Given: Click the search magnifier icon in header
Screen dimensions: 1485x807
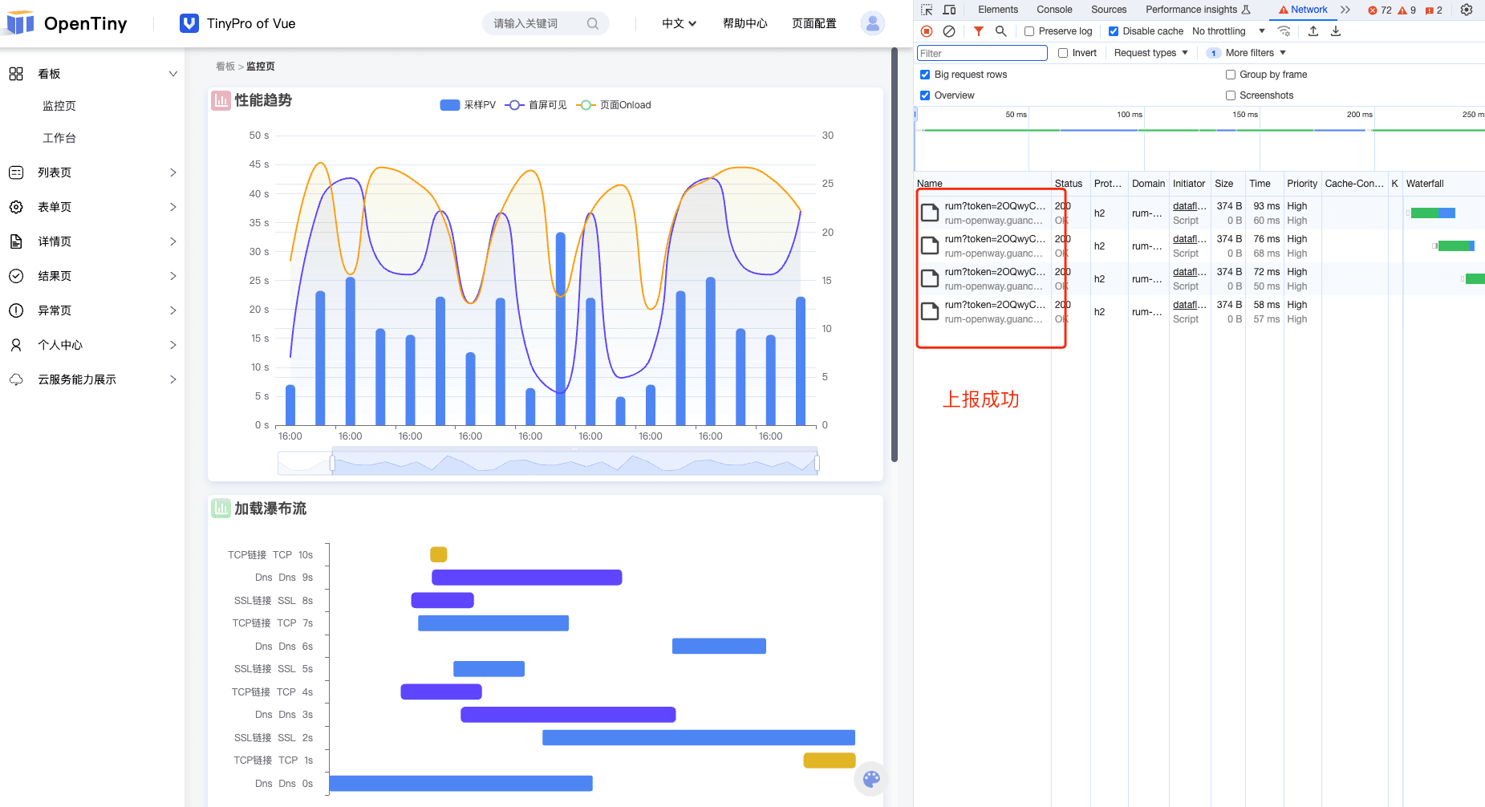Looking at the screenshot, I should [593, 23].
